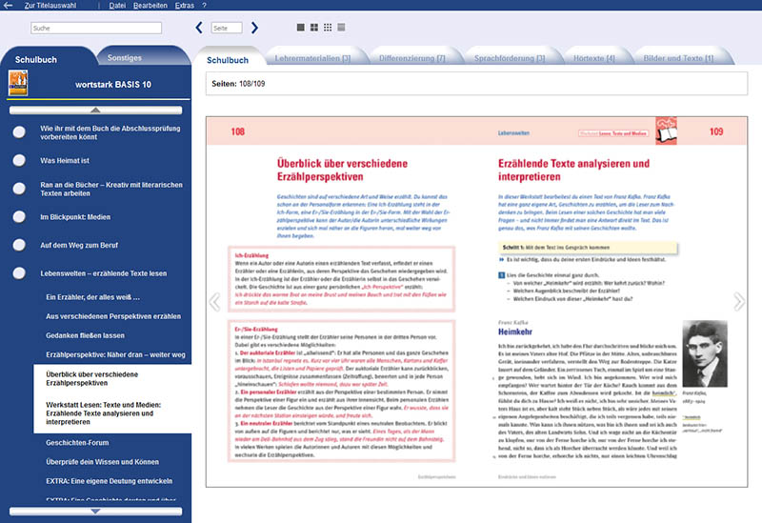Open 'Überprüfe dein Wissen und Können'
The image size is (762, 523).
[x=102, y=462]
